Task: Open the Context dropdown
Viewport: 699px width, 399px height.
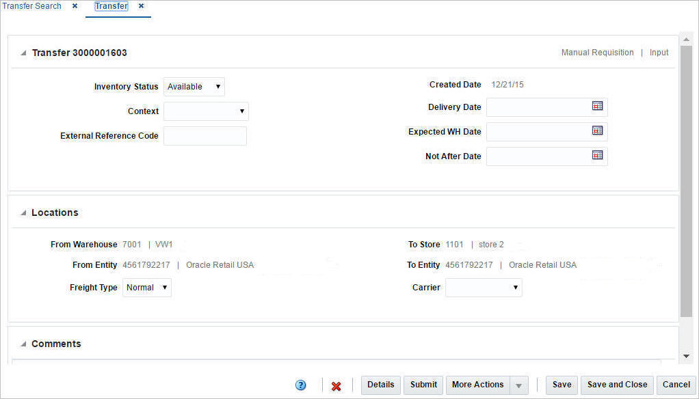Action: (x=243, y=111)
